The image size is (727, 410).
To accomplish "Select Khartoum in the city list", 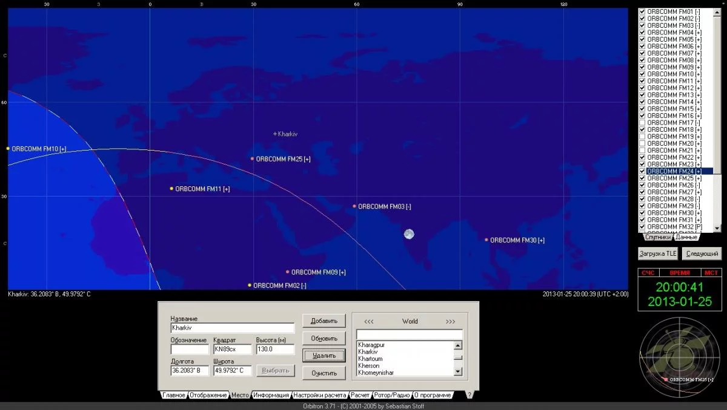I will click(x=405, y=359).
